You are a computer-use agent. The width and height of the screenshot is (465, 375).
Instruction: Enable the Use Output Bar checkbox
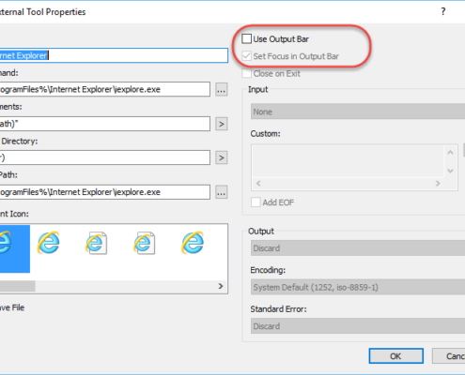click(x=246, y=39)
